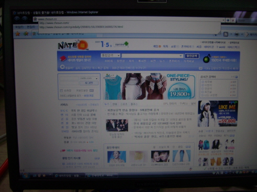Click the RSS feeds icon in toolbar
Image resolution: width=257 pixels, height=192 pixels.
point(226,34)
